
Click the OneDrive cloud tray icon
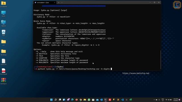click(x=157, y=100)
